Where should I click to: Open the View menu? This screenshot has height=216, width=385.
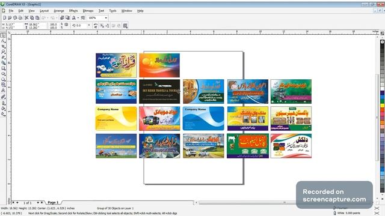[x=31, y=11]
